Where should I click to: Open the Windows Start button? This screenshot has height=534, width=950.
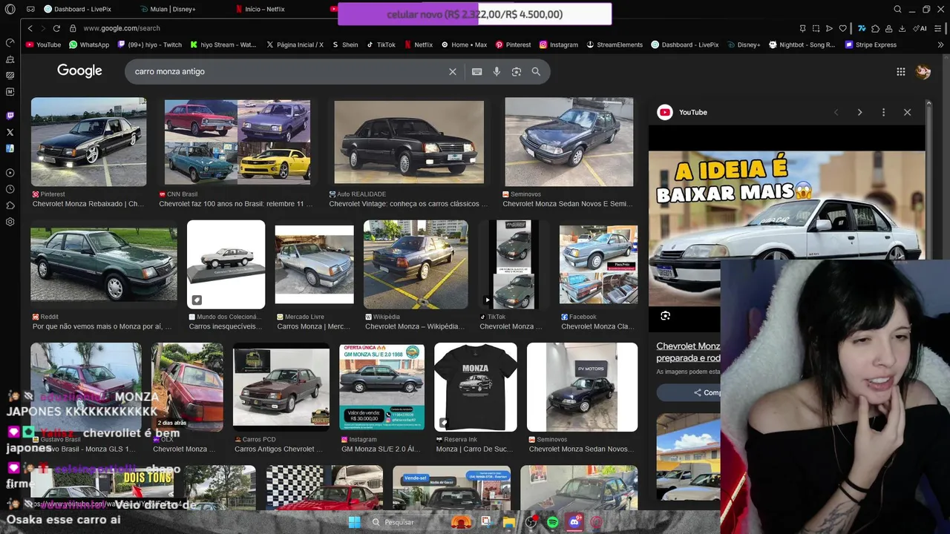point(354,522)
